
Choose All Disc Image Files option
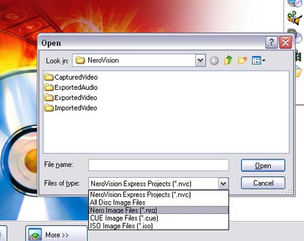tap(159, 202)
